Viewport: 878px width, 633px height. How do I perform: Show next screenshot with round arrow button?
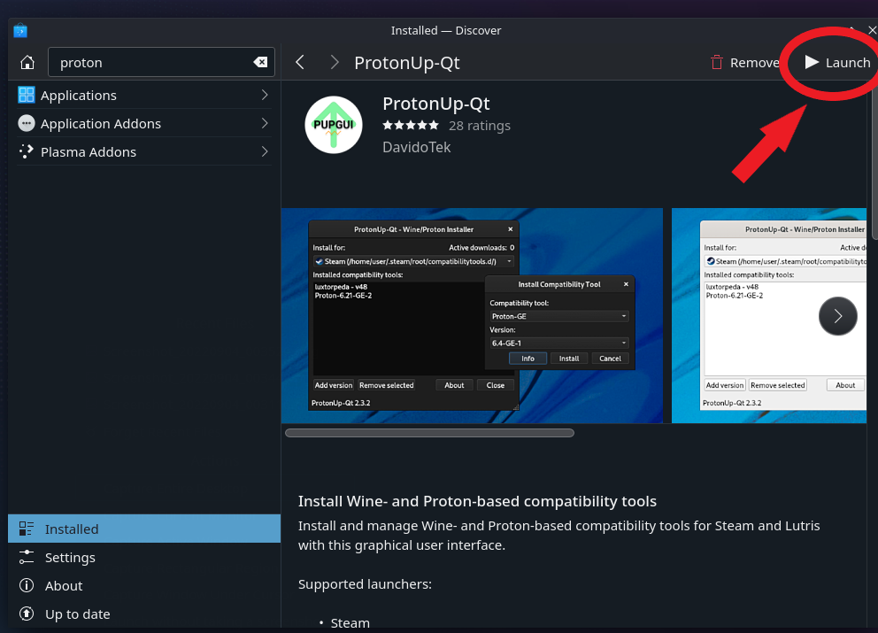point(837,316)
